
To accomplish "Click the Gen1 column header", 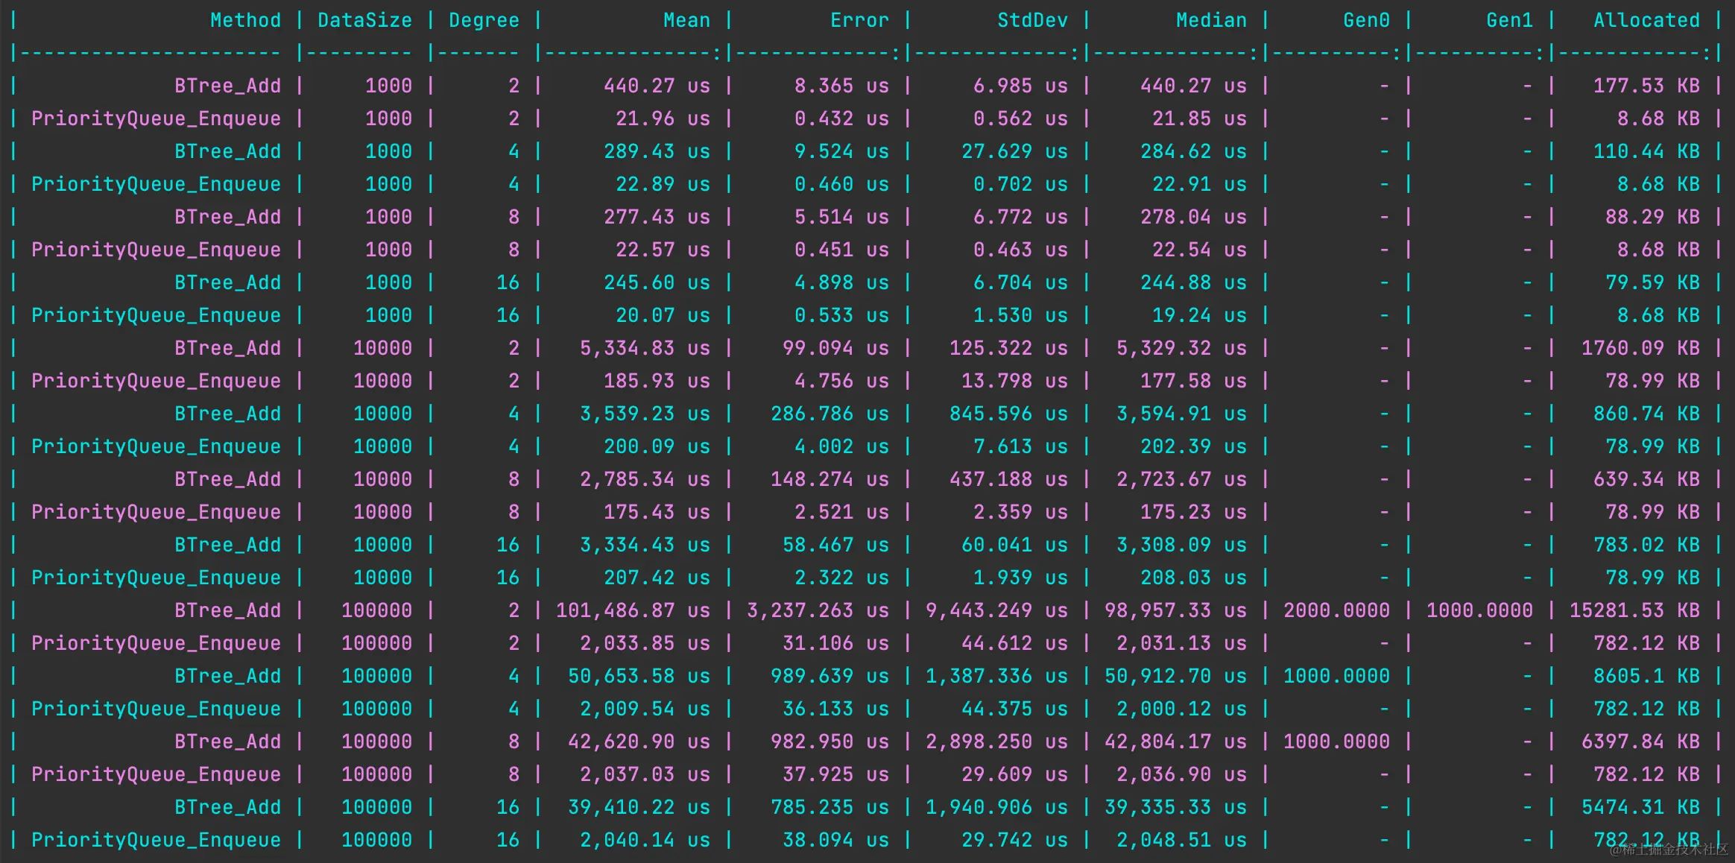I will tap(1509, 20).
